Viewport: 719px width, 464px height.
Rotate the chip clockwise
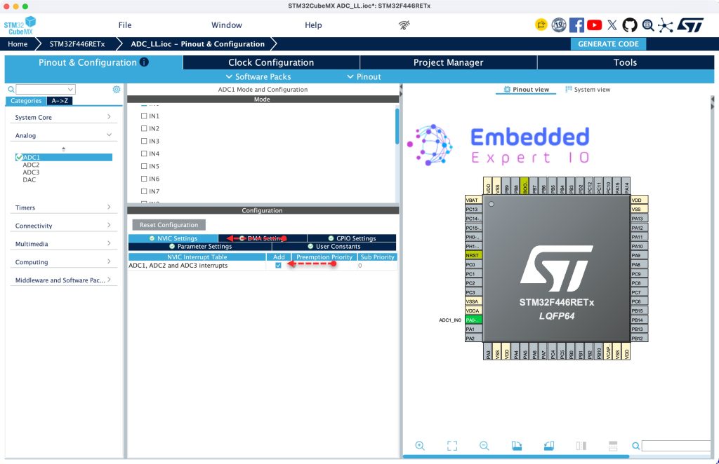pos(516,446)
